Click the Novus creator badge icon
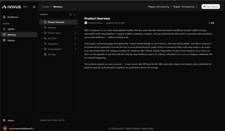Viewport: 225px width, 131px height. 86,23
